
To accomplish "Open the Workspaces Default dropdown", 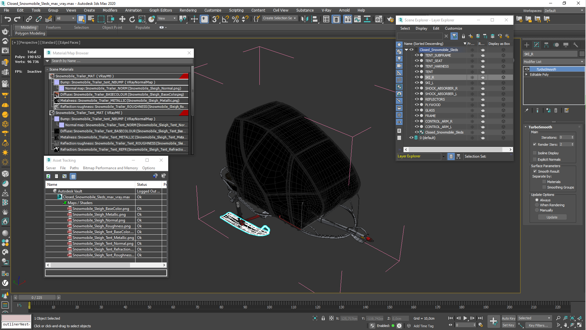I will point(563,11).
